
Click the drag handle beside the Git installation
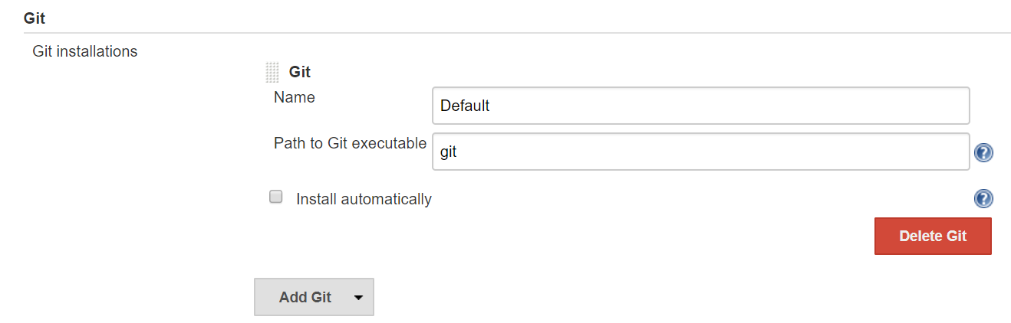[272, 73]
